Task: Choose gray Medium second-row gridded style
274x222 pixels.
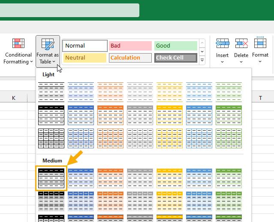Action: click(140, 201)
